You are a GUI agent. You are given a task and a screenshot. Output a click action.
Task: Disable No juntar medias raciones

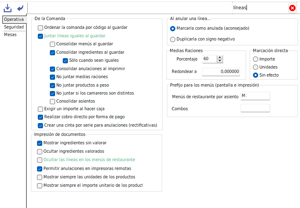pos(52,77)
